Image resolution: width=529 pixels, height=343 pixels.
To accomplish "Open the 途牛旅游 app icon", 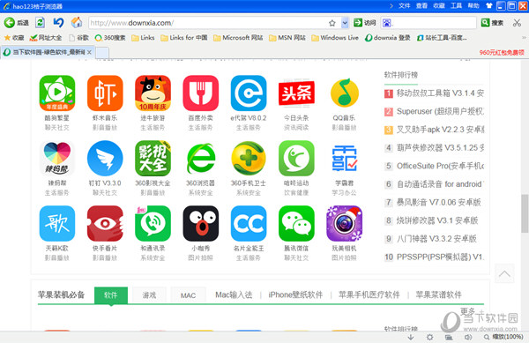I will 153,93.
